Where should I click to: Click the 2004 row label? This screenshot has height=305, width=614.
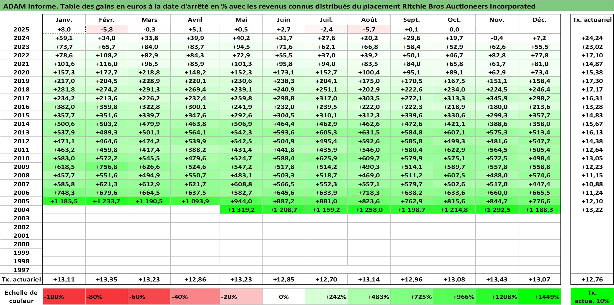point(21,210)
